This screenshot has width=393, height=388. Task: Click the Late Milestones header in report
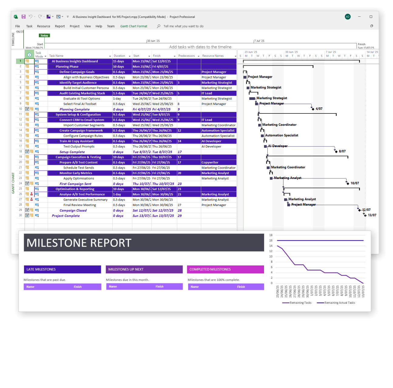[62, 269]
